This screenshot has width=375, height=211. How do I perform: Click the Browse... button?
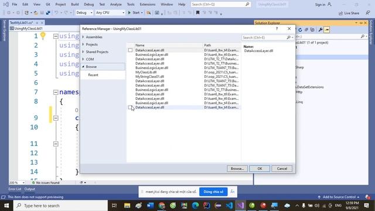coord(237,168)
